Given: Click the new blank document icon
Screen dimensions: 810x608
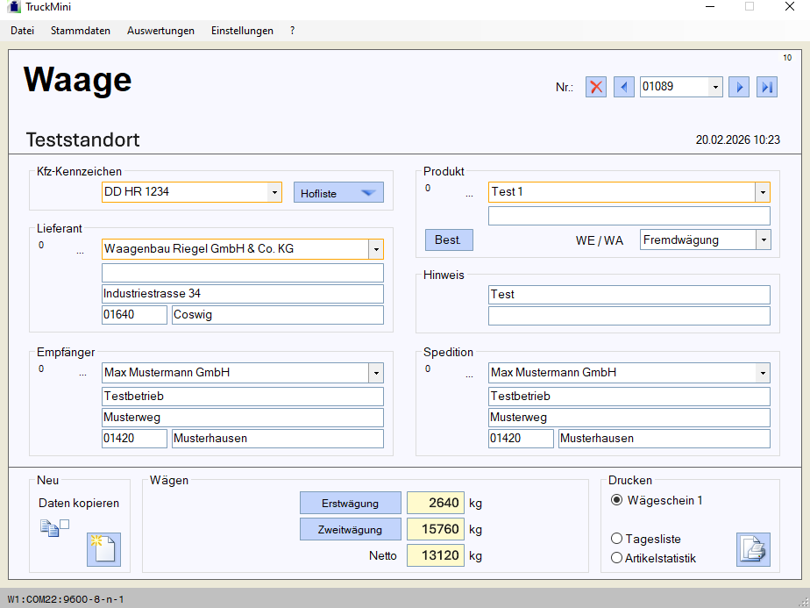Looking at the screenshot, I should 103,550.
